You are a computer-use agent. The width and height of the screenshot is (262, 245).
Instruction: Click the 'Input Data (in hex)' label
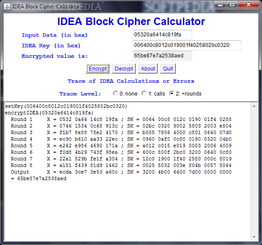tap(55, 35)
